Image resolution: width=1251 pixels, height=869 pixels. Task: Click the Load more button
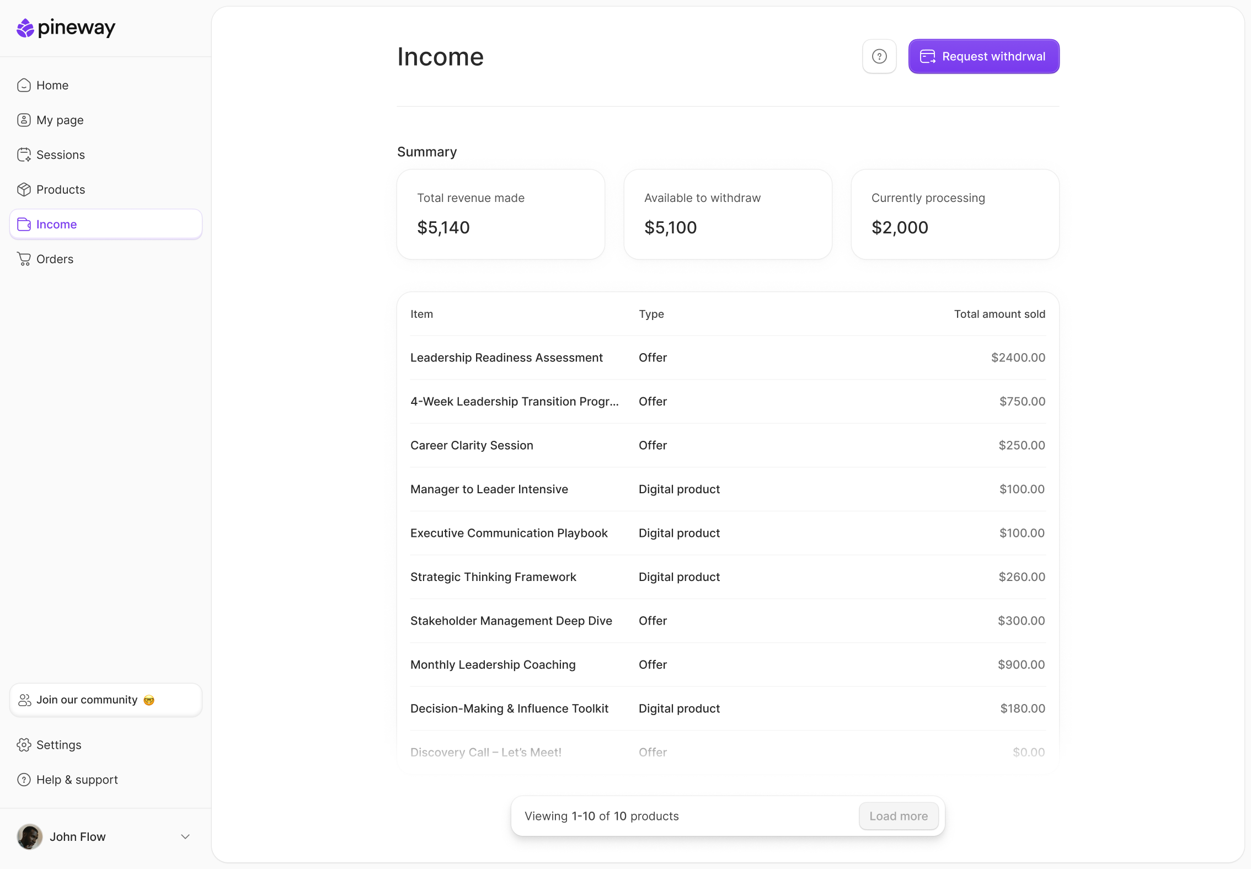pos(899,816)
